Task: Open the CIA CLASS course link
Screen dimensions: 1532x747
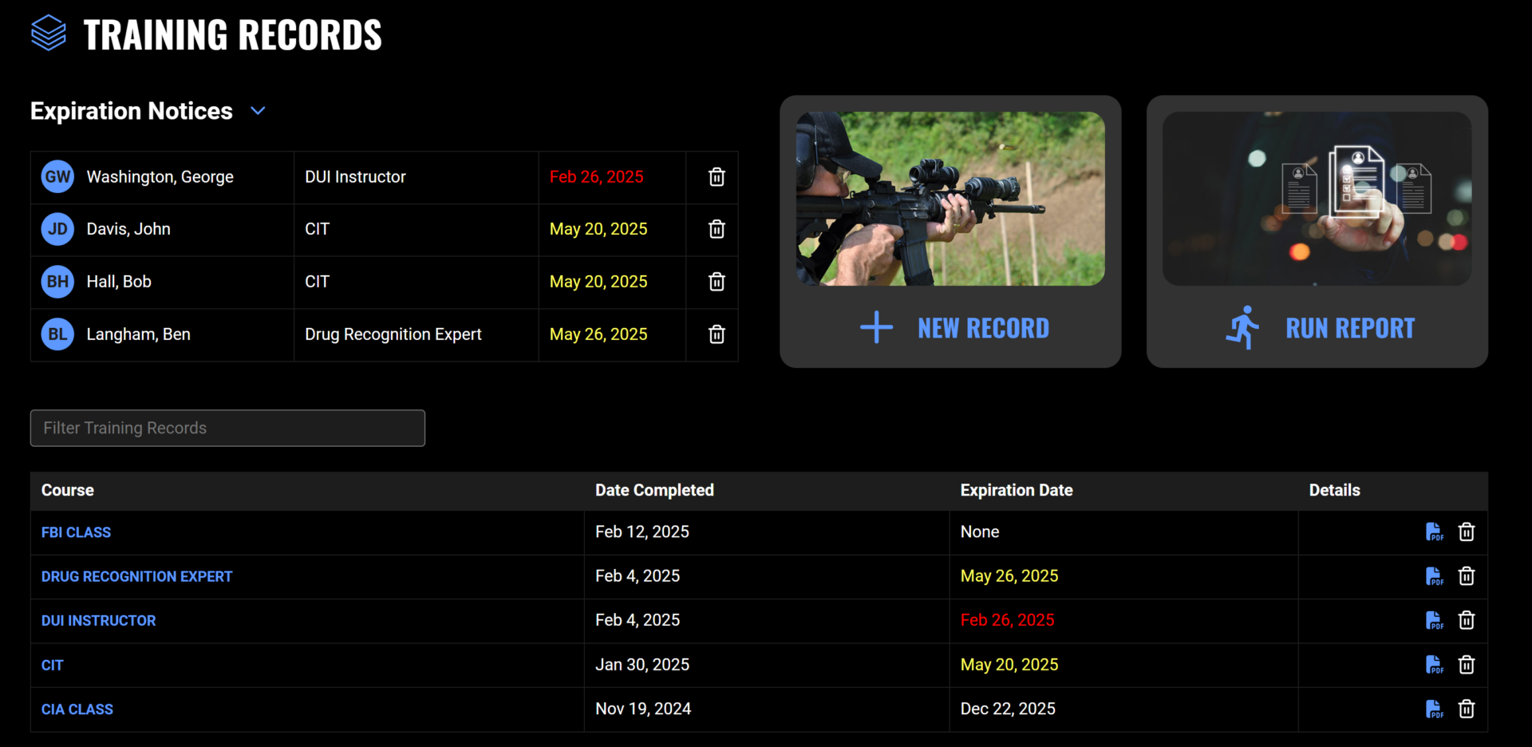Action: (77, 709)
